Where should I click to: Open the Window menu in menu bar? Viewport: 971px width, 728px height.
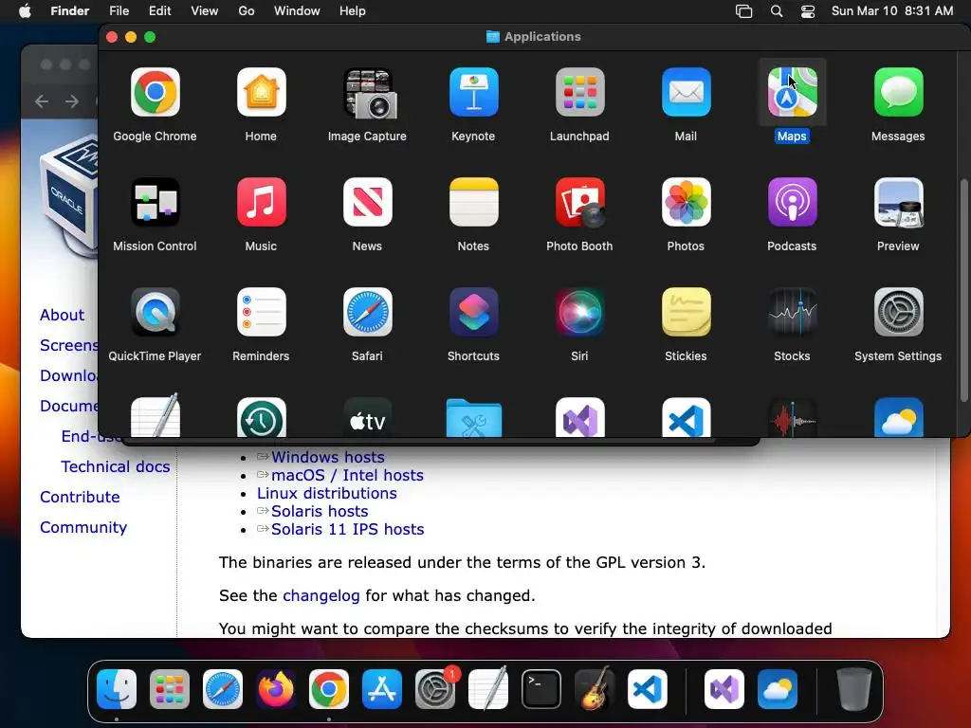pyautogui.click(x=297, y=11)
